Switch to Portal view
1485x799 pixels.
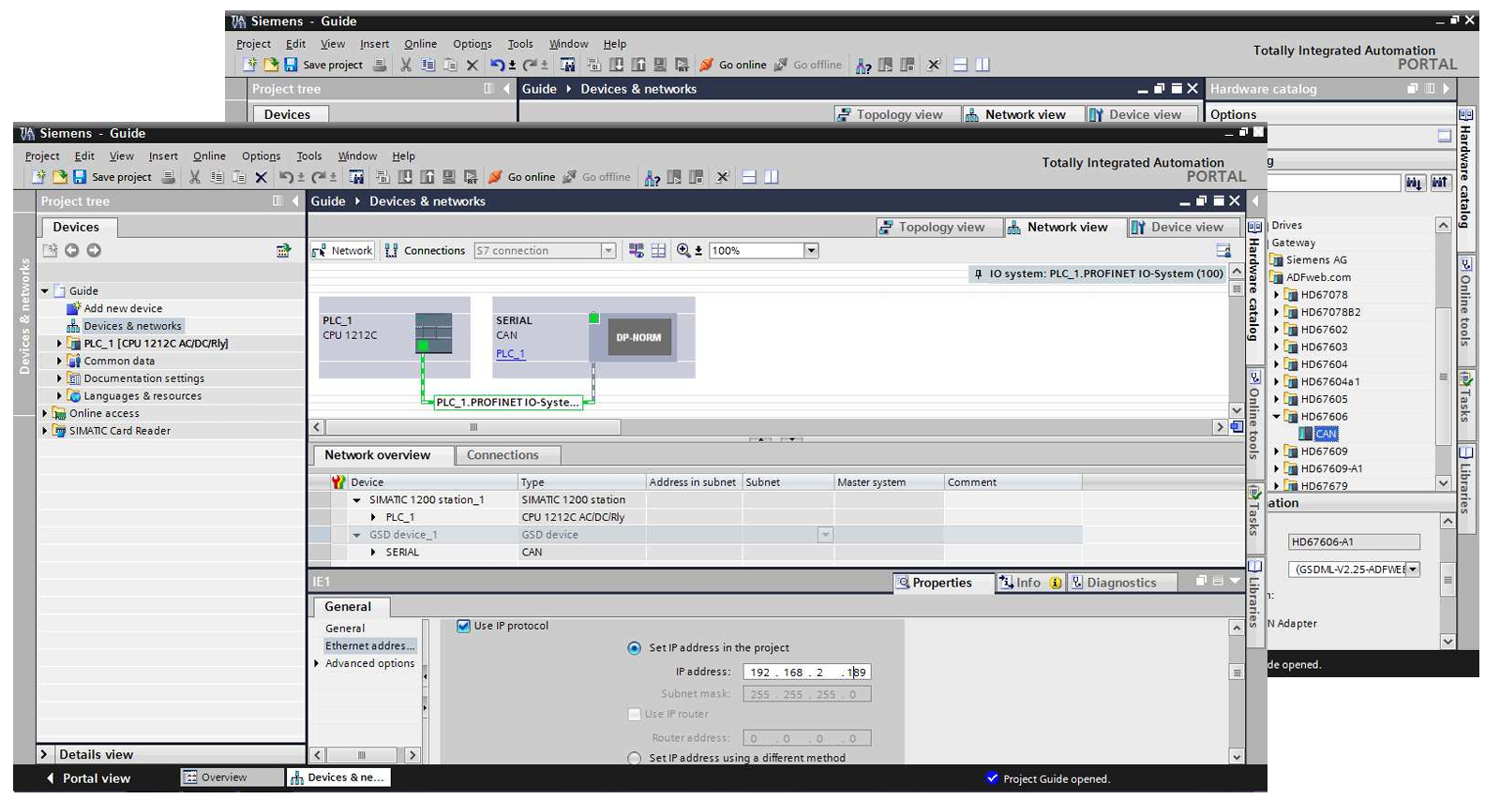coord(88,778)
